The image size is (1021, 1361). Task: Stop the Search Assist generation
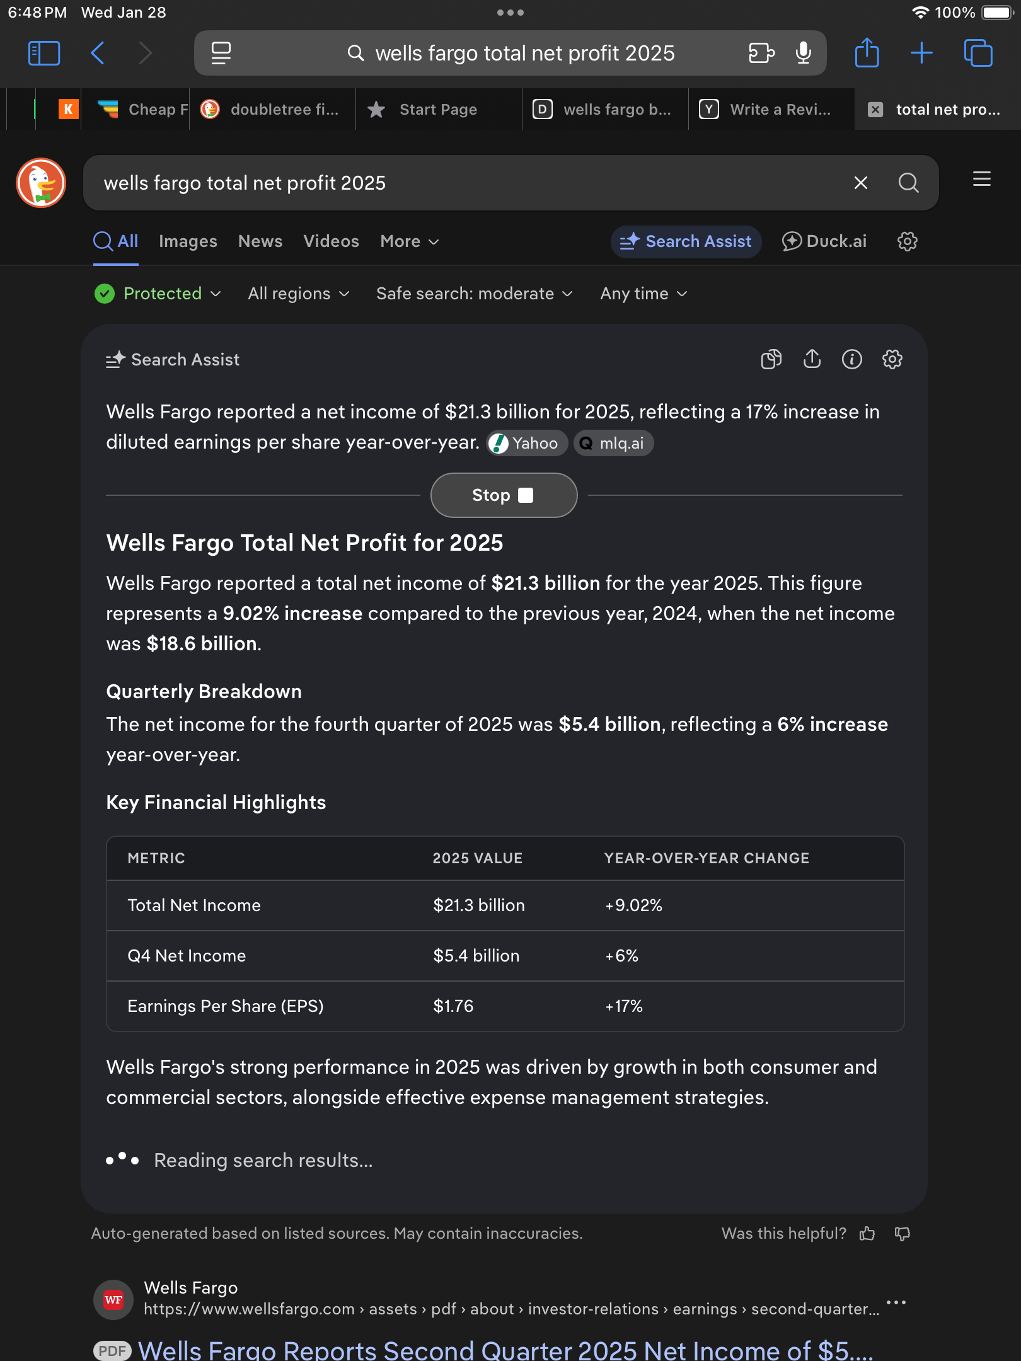504,495
